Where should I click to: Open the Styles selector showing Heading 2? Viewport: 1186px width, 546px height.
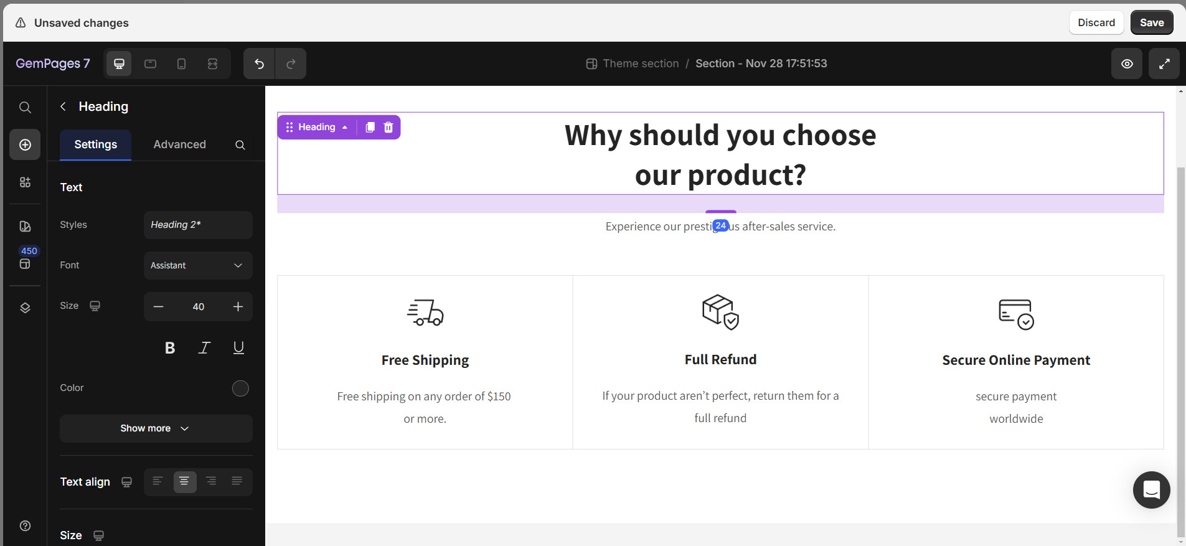coord(198,225)
